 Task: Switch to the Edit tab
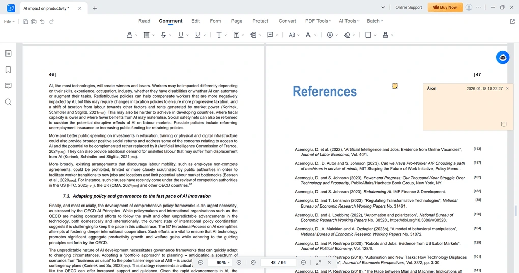(x=195, y=21)
